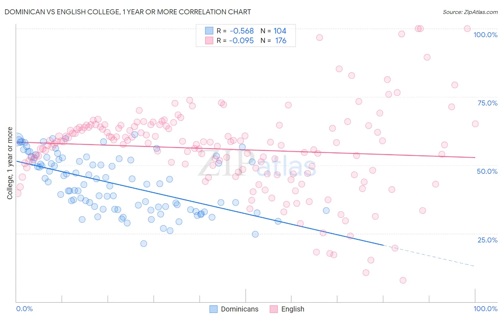Viewport: 502px width, 319px height.
Task: Click the pink English legend swatch
Action: (x=274, y=309)
